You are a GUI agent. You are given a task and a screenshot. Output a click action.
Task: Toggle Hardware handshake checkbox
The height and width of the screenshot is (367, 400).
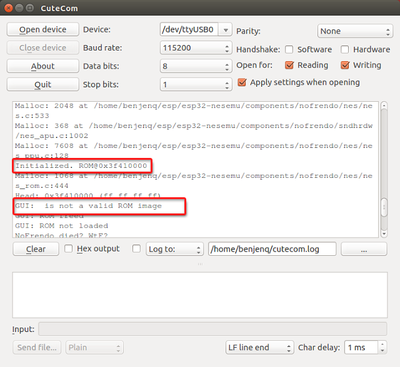pos(344,49)
